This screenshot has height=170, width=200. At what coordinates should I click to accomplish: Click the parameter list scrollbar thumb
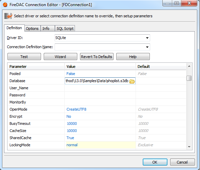189,78
